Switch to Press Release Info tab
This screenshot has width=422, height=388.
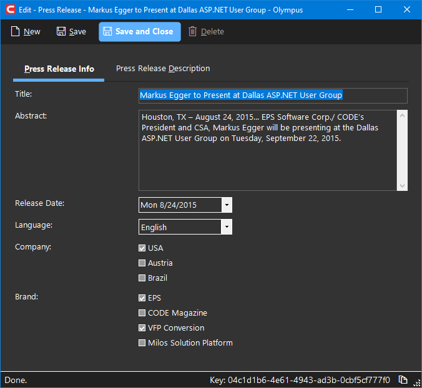point(59,69)
